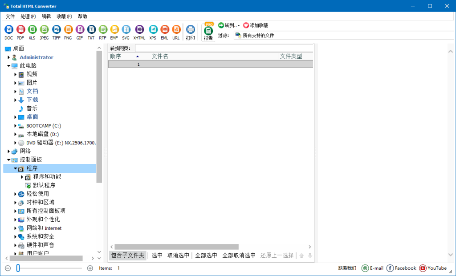Image resolution: width=456 pixels, height=276 pixels.
Task: Select the 音乐 tree item
Action: pyautogui.click(x=32, y=108)
